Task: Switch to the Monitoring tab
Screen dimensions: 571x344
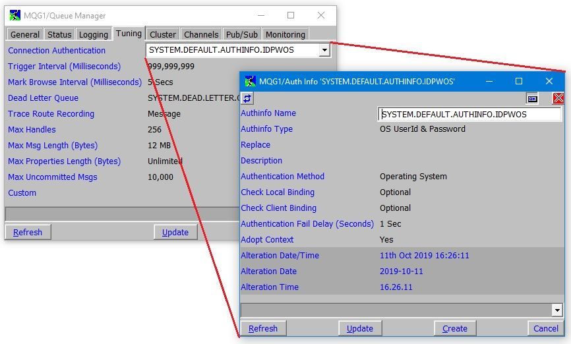Action: [x=285, y=34]
